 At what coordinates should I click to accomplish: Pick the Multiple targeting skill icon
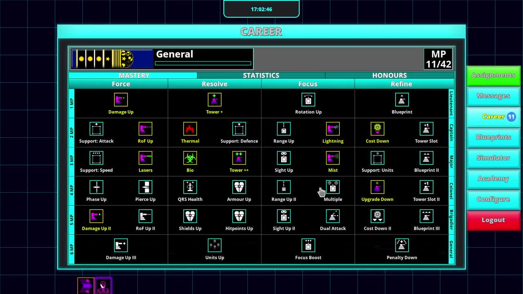coord(333,187)
